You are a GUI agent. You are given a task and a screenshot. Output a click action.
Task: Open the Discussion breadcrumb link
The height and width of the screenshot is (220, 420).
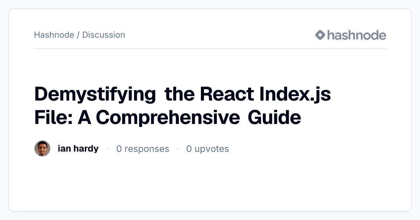(104, 35)
